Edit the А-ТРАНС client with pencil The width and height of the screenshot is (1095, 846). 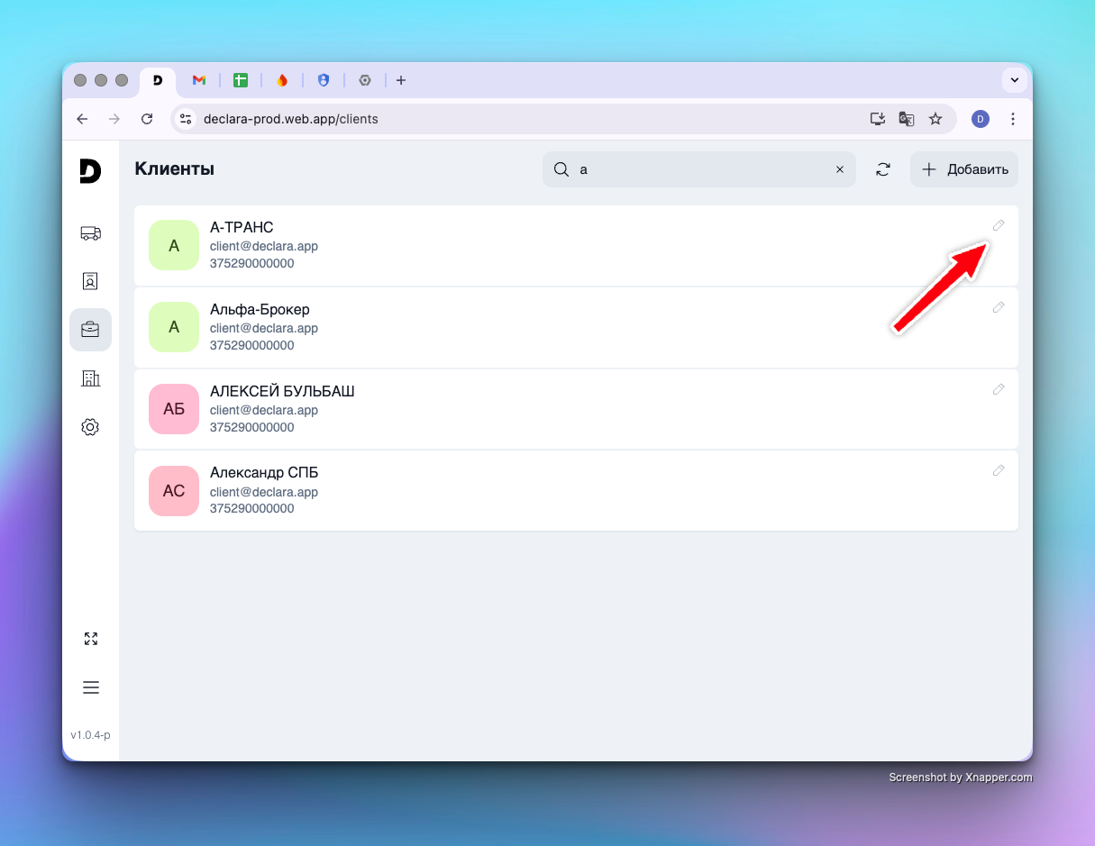(999, 225)
